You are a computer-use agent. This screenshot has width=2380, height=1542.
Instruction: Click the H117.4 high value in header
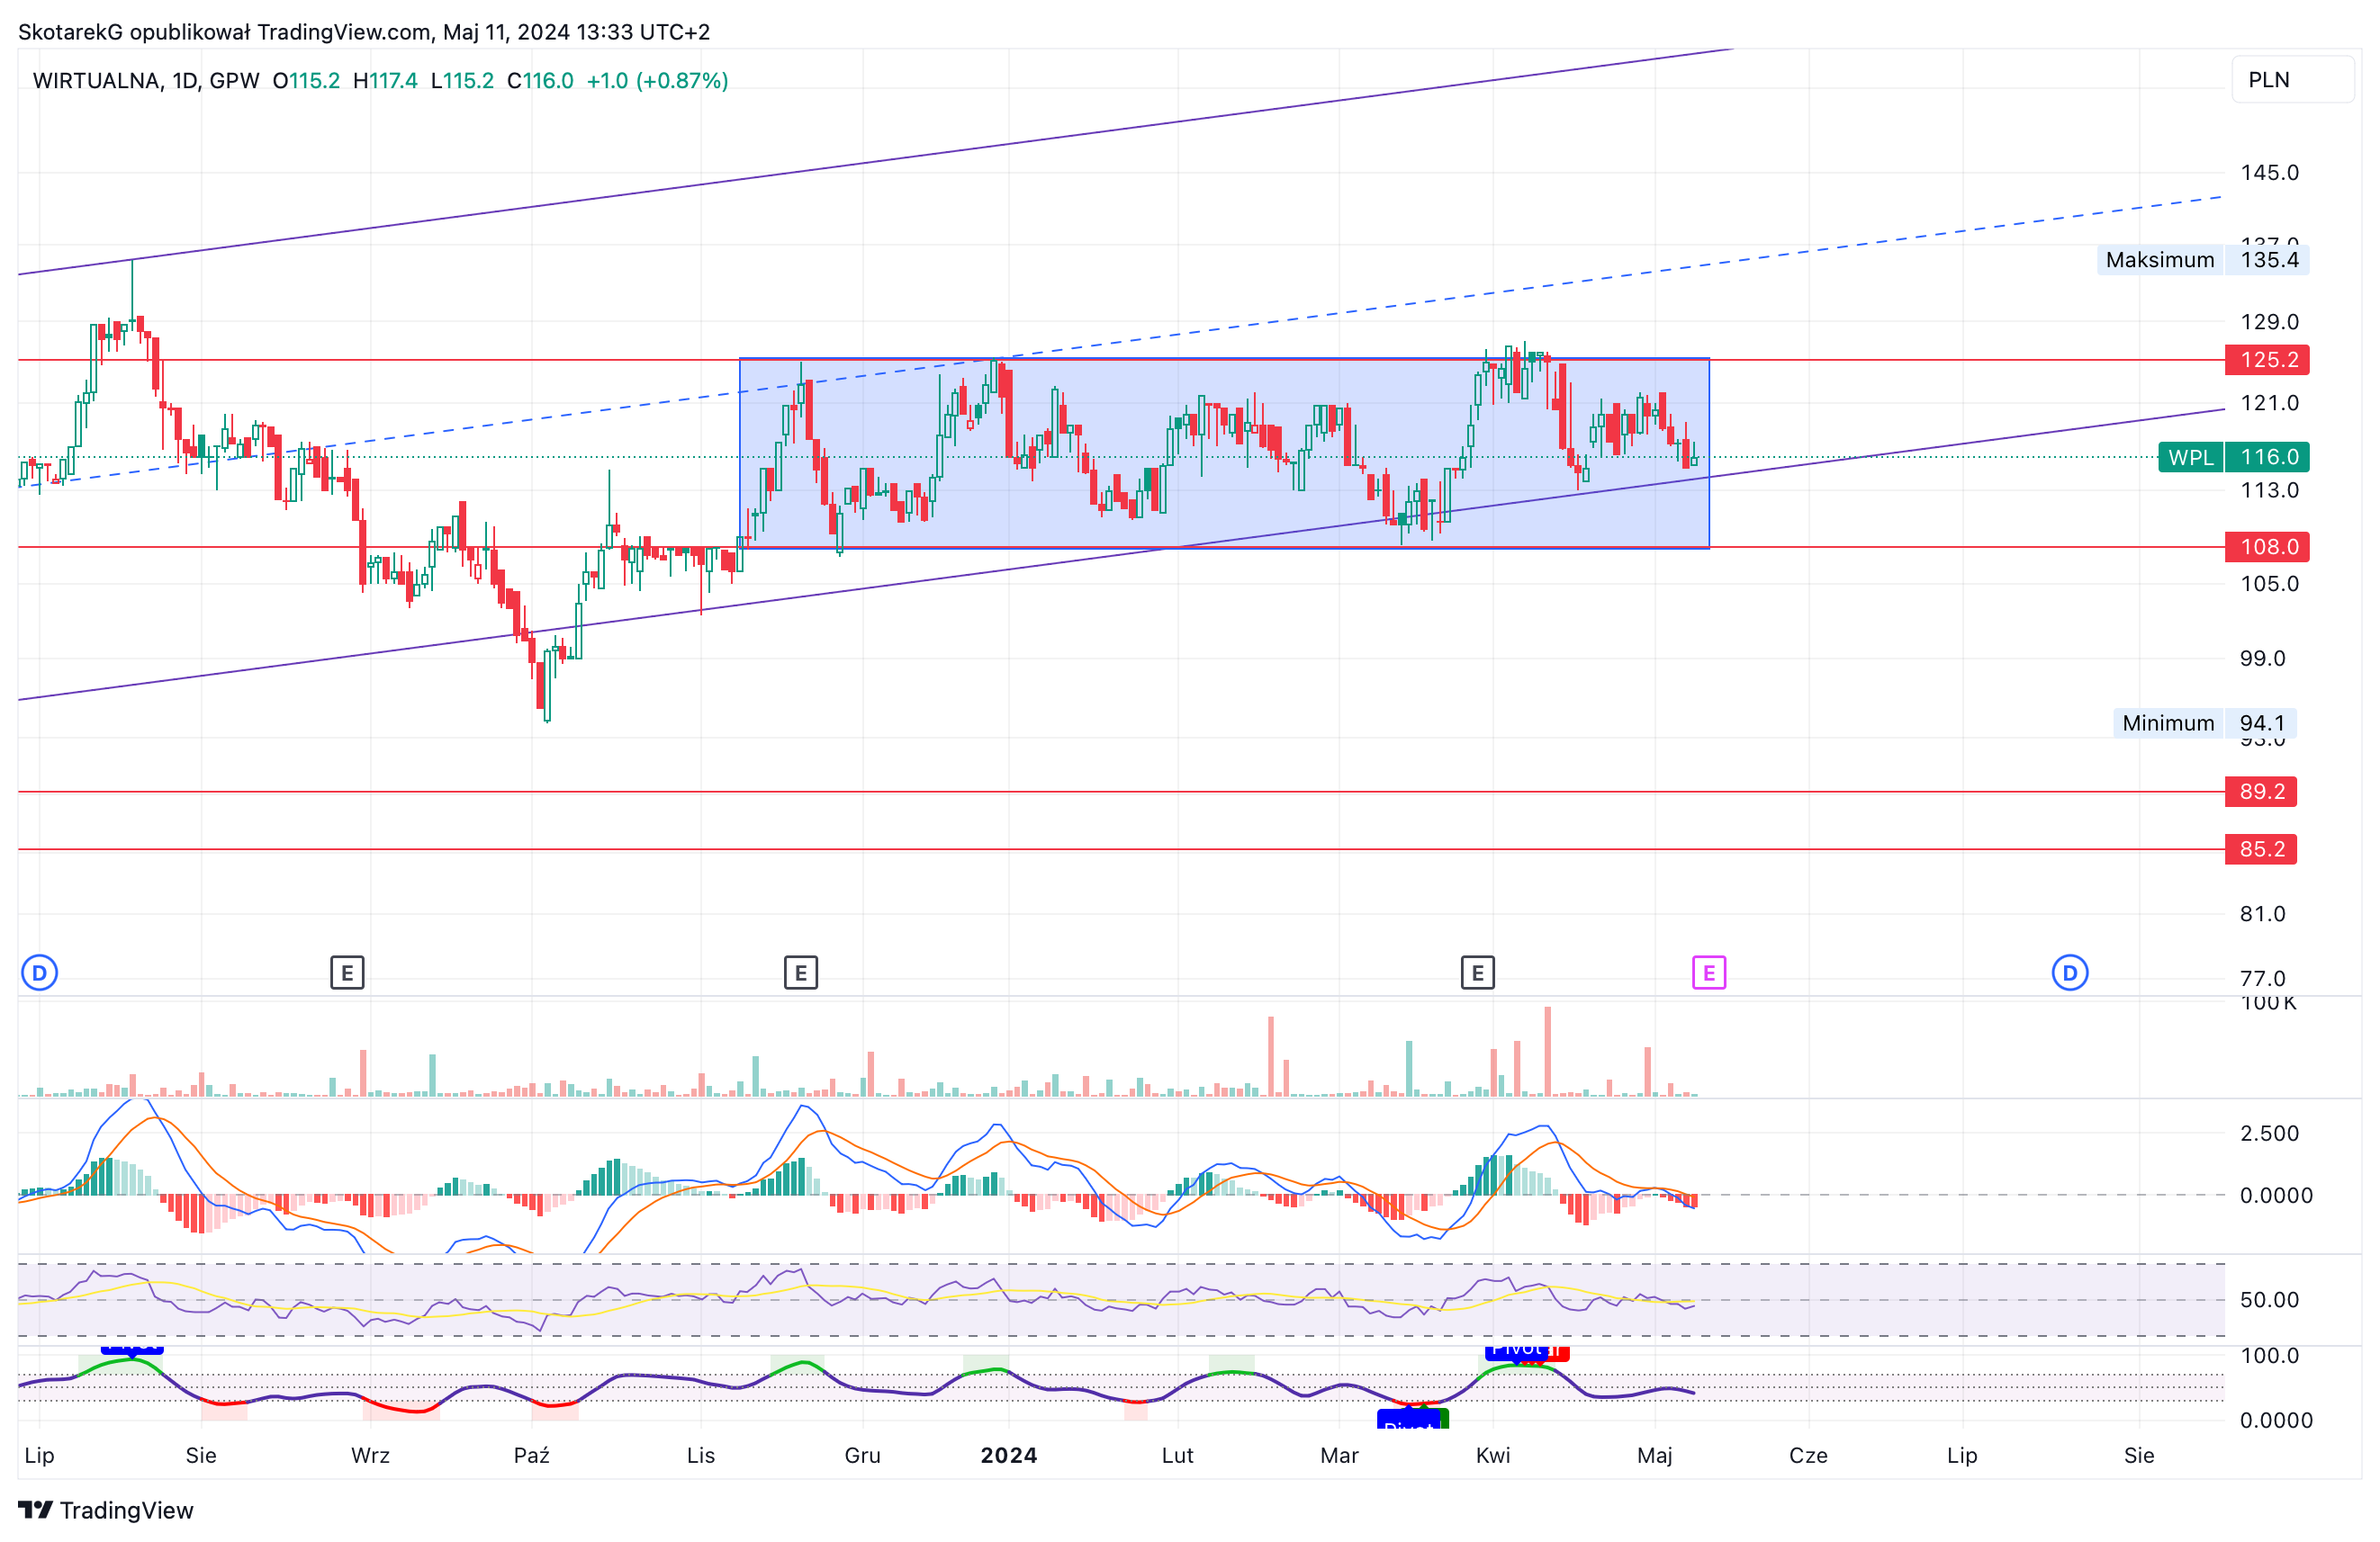[385, 80]
